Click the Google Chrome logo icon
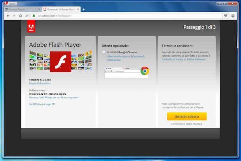The image size is (241, 161). (x=145, y=71)
